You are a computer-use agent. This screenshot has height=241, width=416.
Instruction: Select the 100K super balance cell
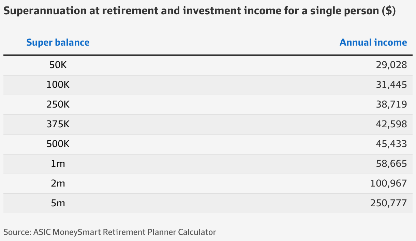58,85
